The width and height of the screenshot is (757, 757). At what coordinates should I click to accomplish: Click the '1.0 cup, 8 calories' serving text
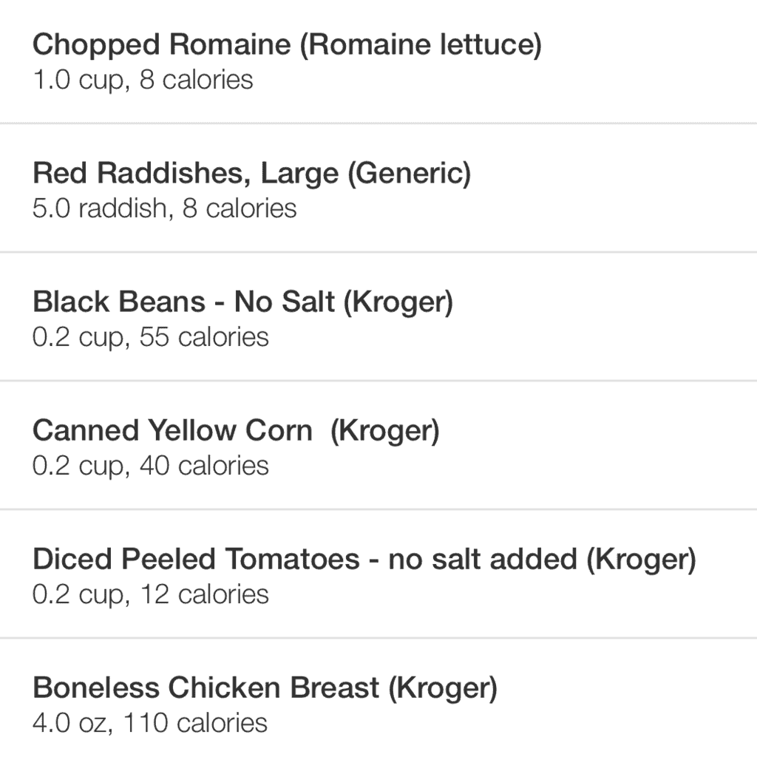(x=143, y=80)
